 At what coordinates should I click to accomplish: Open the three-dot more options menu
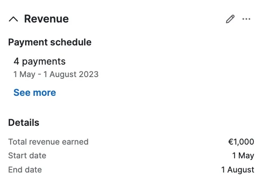click(x=246, y=19)
